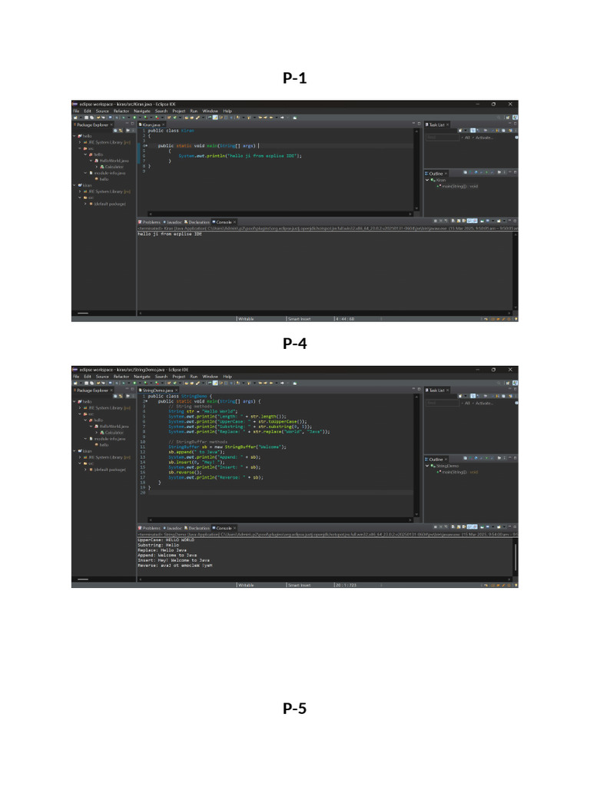Click the Save icon in Kiran.java window toolbar
The height and width of the screenshot is (787, 590).
pos(86,118)
